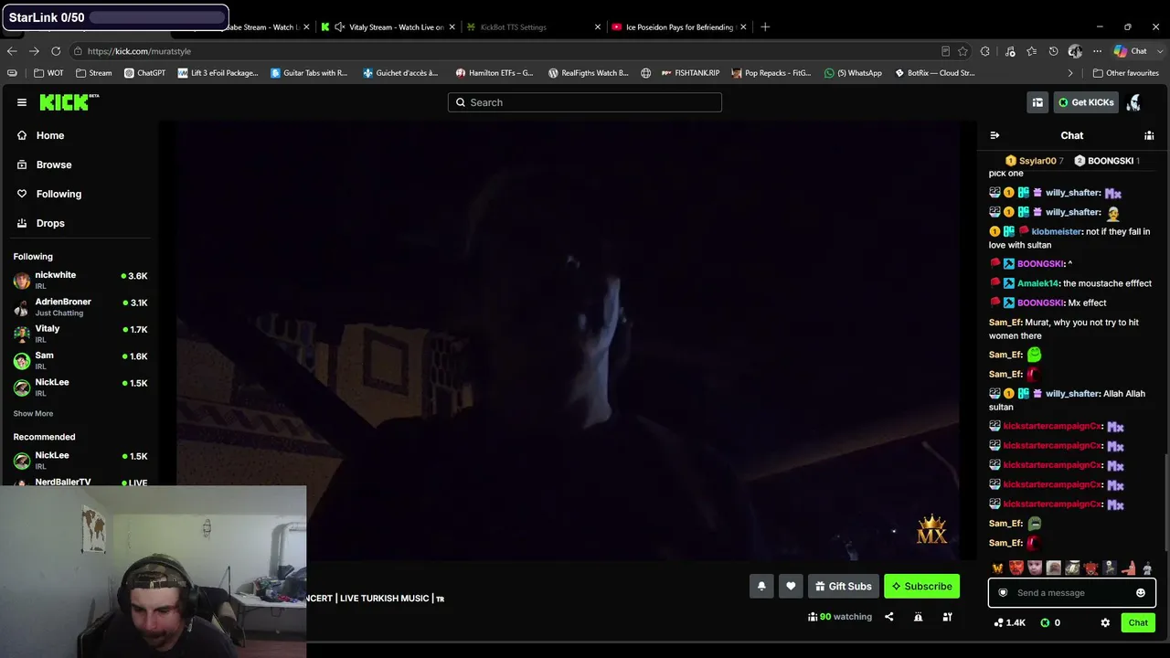Toggle stream notifications with the bell icon

[761, 587]
